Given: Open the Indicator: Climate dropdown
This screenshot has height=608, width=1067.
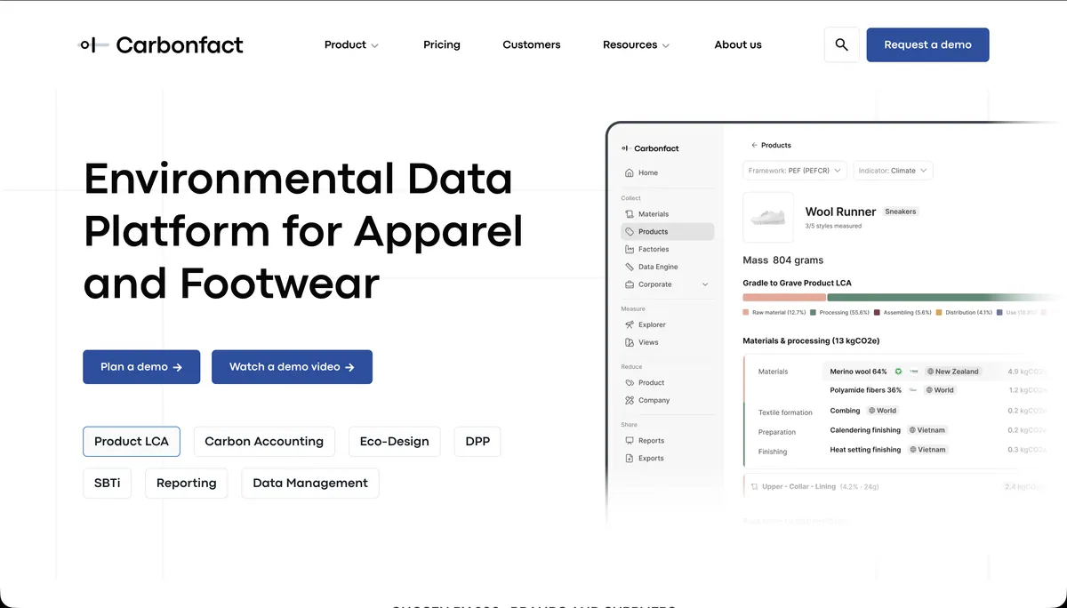Looking at the screenshot, I should [893, 171].
